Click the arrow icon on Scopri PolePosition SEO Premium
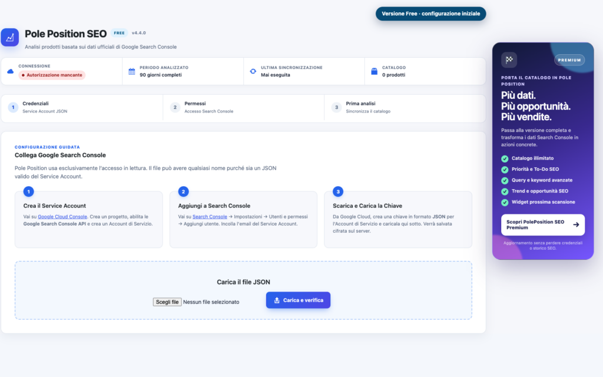Screen dimensions: 603x377 576,224
